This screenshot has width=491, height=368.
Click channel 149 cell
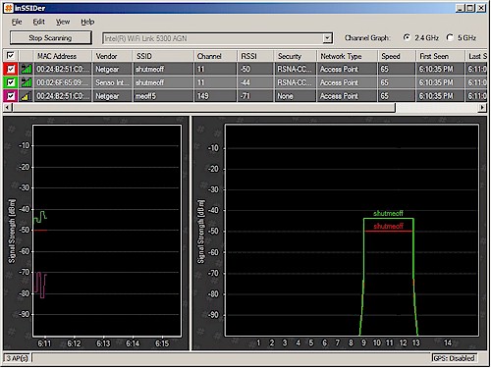(215, 96)
